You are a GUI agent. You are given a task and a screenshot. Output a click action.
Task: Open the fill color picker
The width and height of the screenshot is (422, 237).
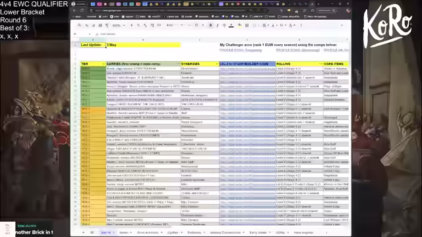coord(239,25)
